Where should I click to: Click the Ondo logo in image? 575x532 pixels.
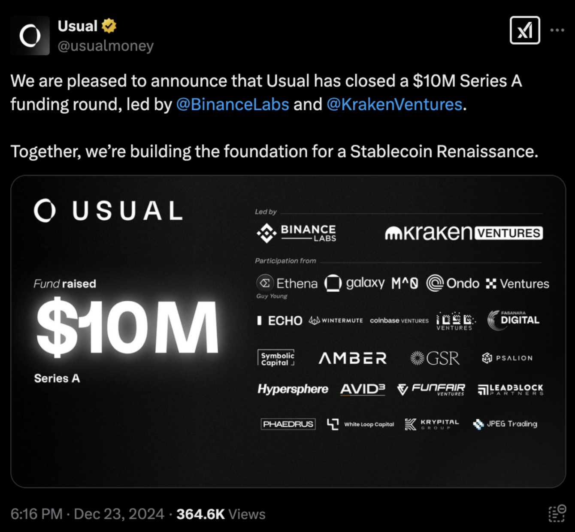(x=453, y=283)
